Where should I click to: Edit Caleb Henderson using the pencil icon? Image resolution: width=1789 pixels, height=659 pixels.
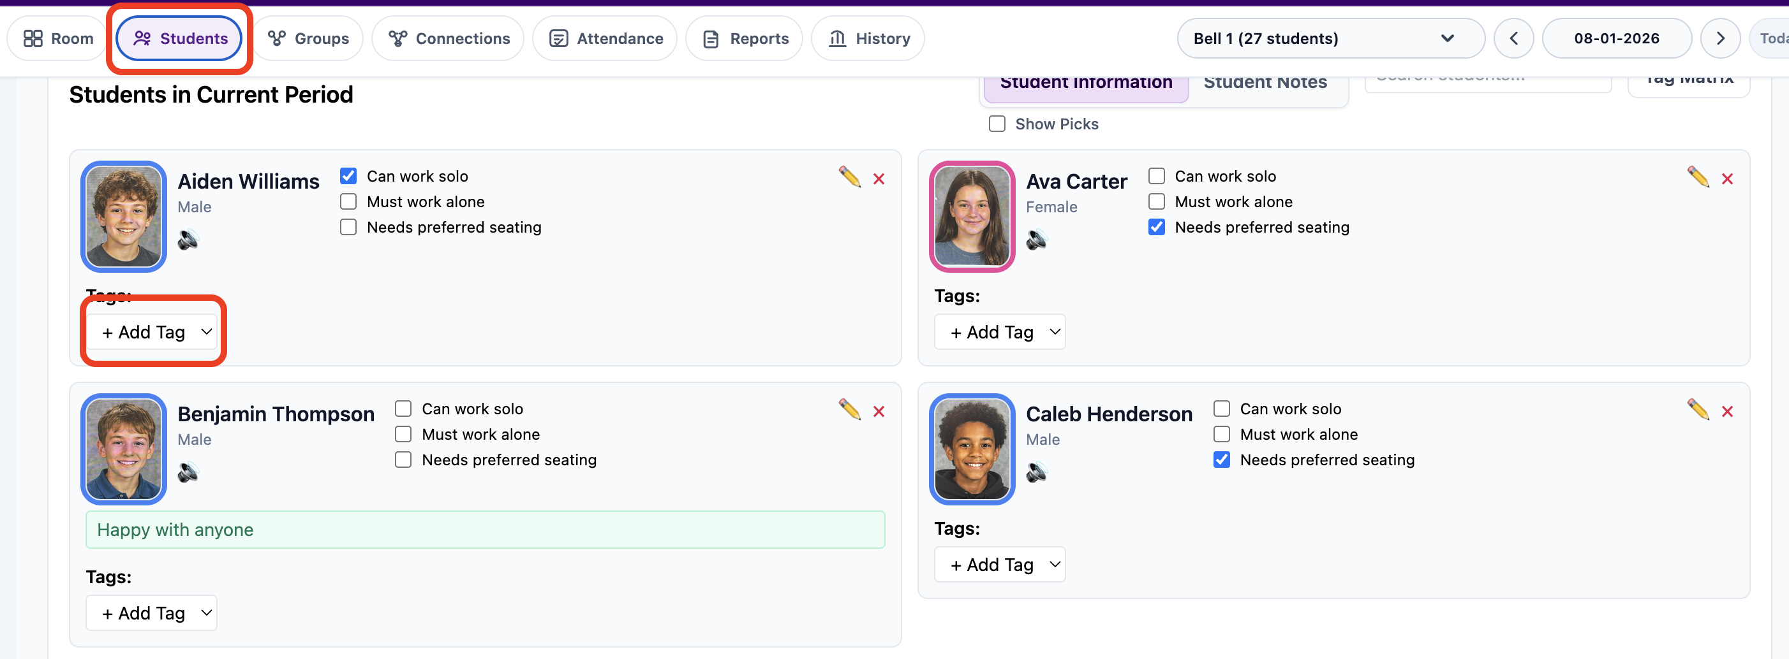click(x=1698, y=409)
